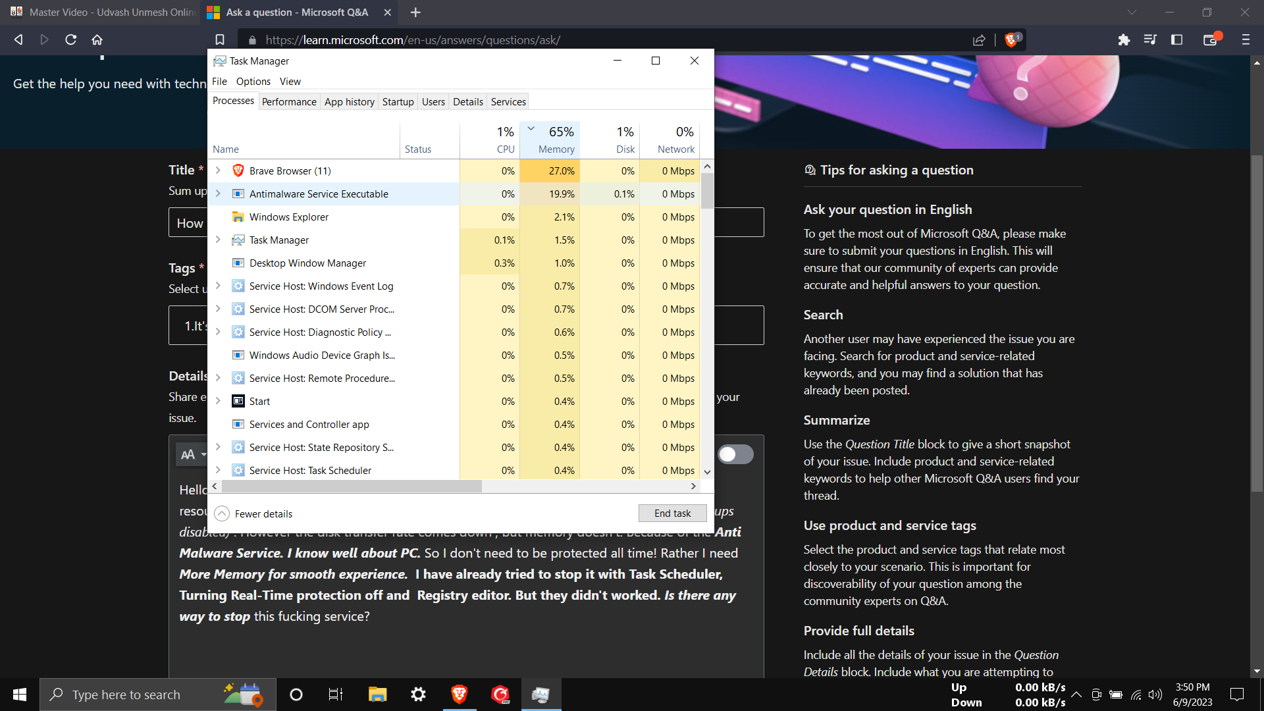The height and width of the screenshot is (711, 1264).
Task: Open Brave Shields icon in address bar
Action: (1012, 40)
